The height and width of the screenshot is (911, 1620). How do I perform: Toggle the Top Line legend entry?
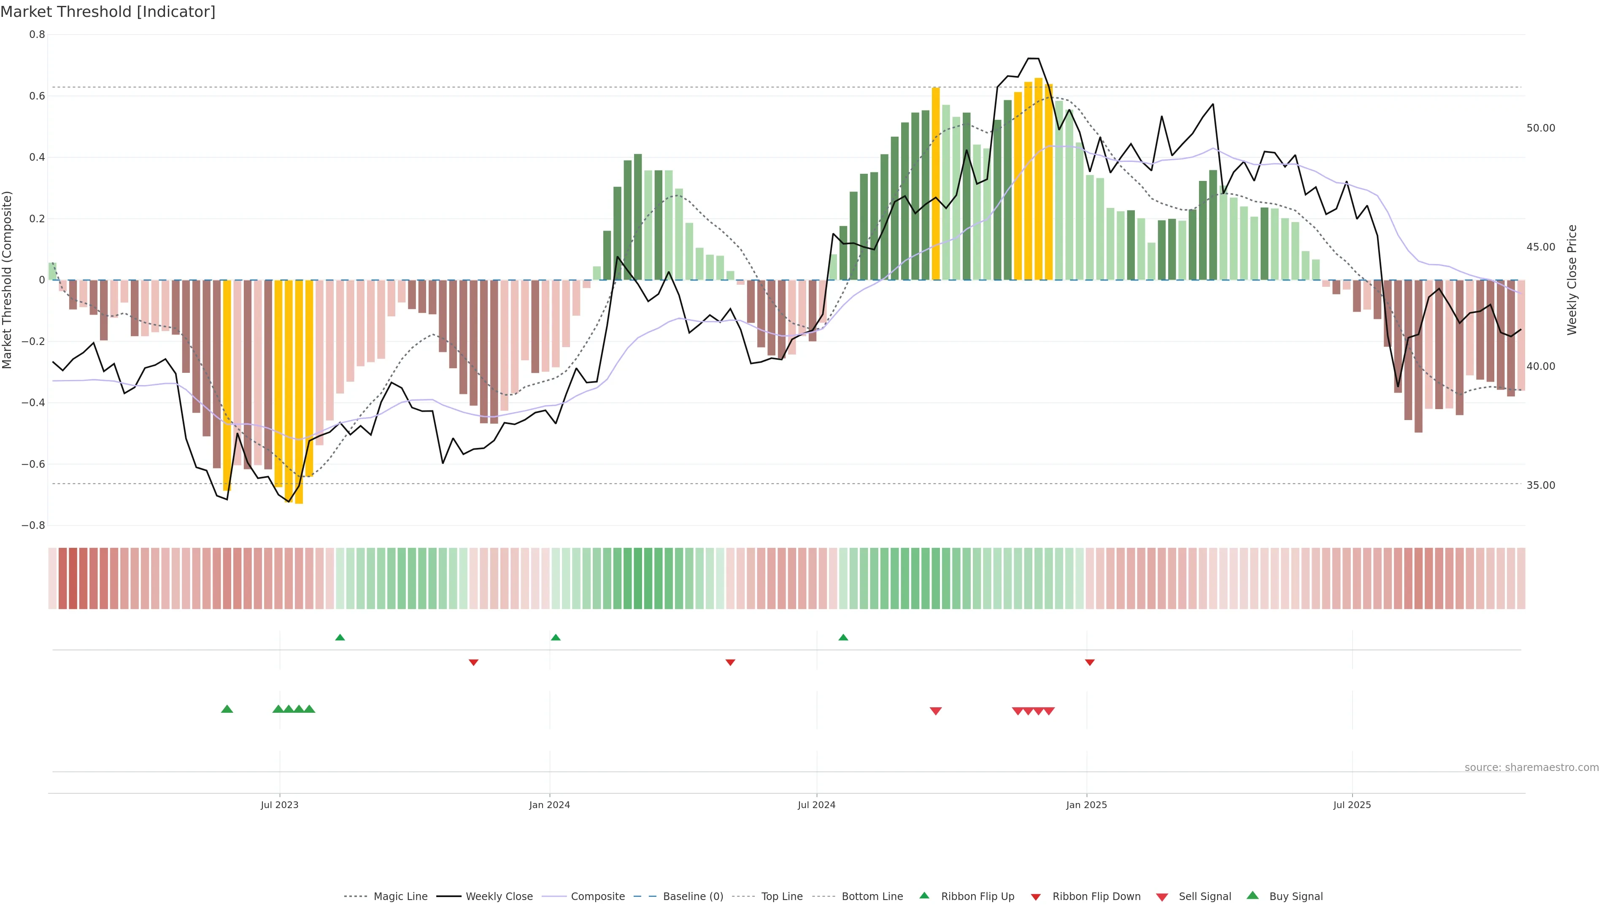pos(782,897)
